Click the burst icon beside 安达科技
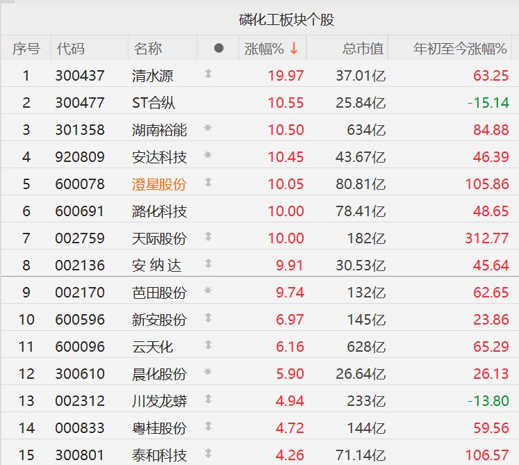Viewport: 519px width, 465px height. point(208,156)
